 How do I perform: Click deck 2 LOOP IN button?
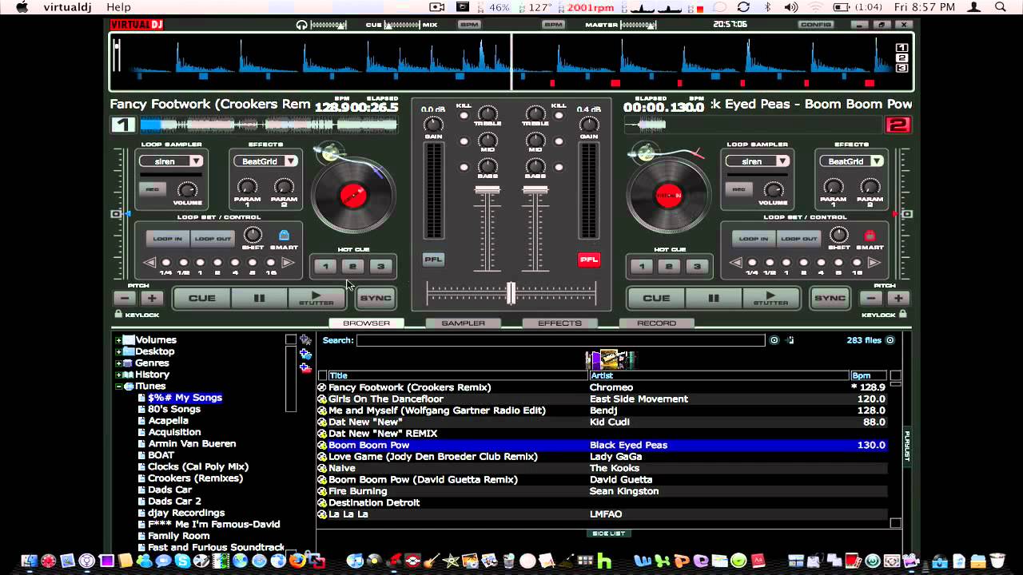754,239
